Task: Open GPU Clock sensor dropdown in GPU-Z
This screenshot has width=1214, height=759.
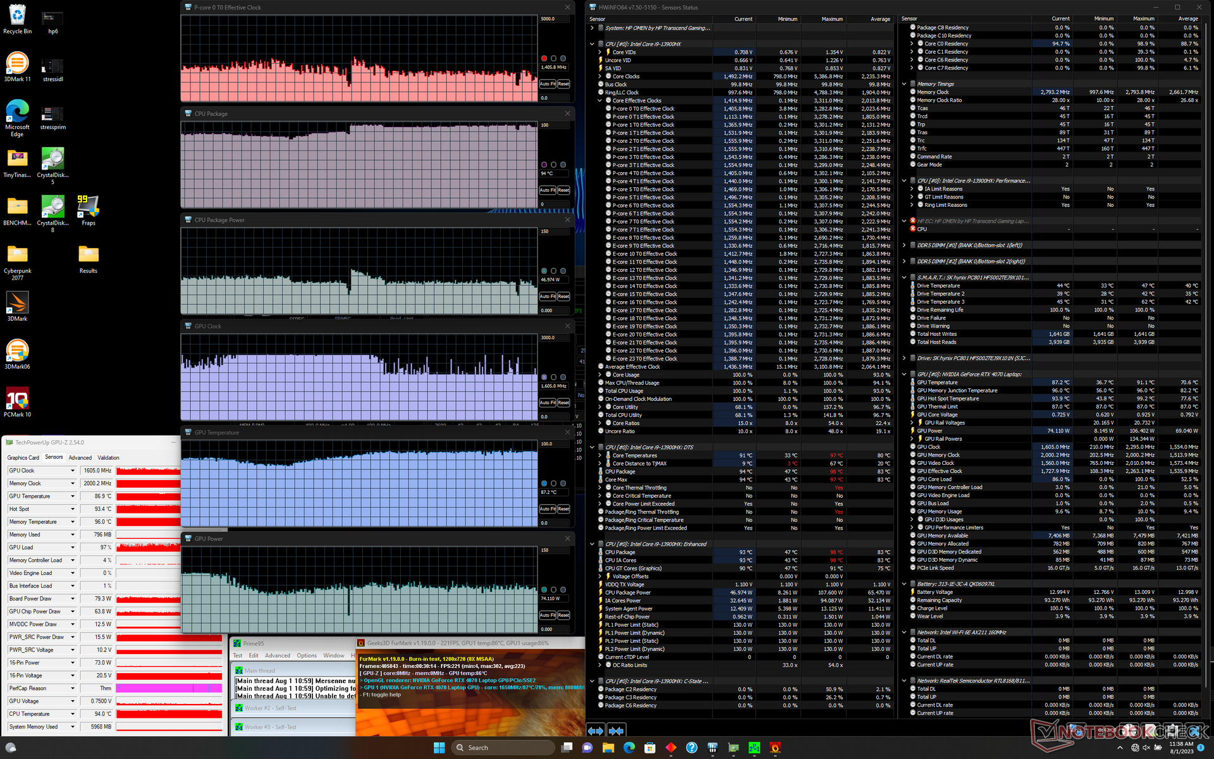Action: (73, 471)
